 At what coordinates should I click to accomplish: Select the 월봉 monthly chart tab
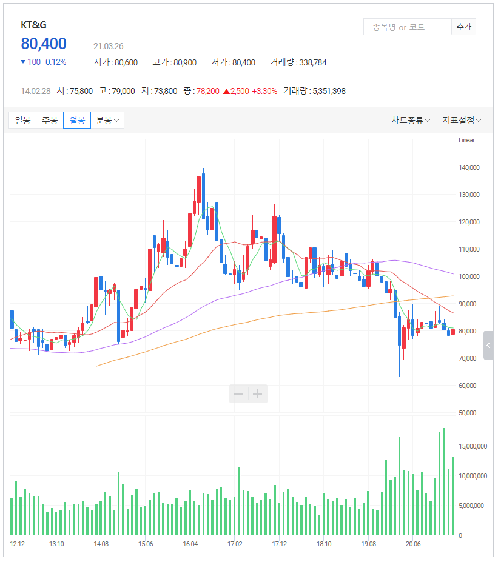77,120
